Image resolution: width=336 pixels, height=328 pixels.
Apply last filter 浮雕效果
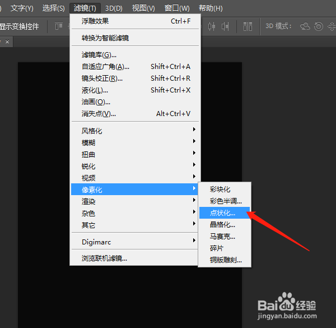click(x=136, y=21)
